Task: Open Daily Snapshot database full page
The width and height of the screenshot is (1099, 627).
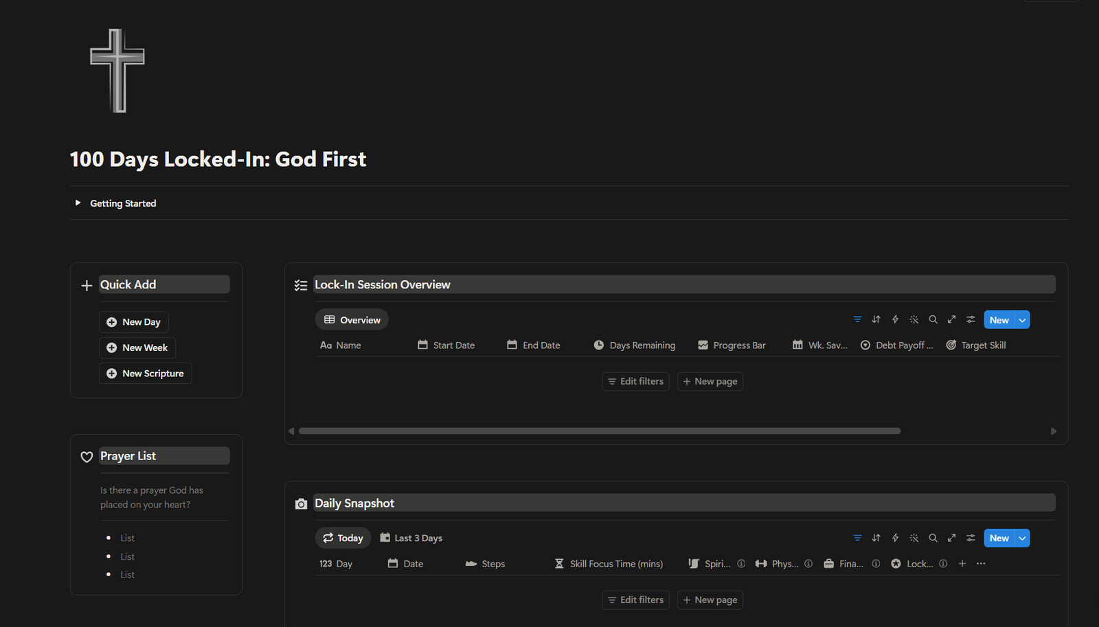Action: coord(951,538)
